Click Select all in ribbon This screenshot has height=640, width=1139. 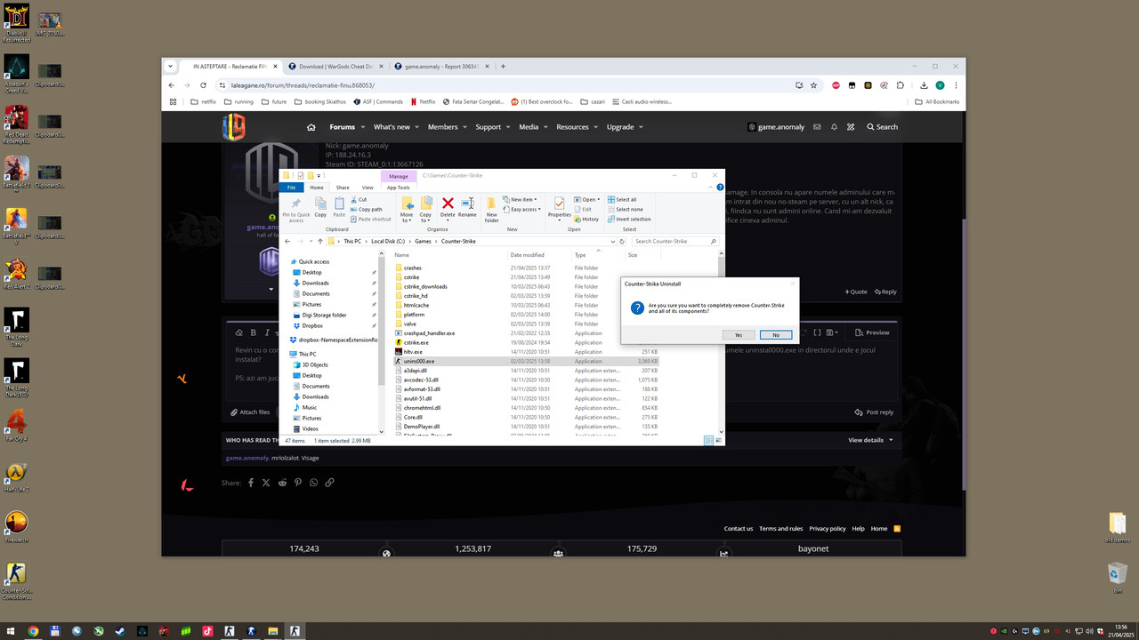(622, 200)
